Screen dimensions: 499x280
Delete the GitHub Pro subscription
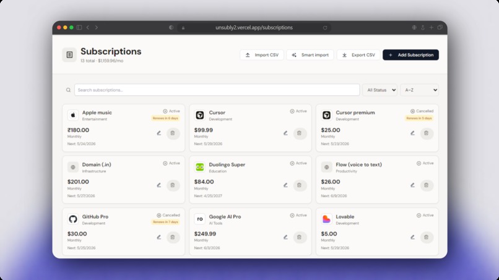[x=173, y=237]
